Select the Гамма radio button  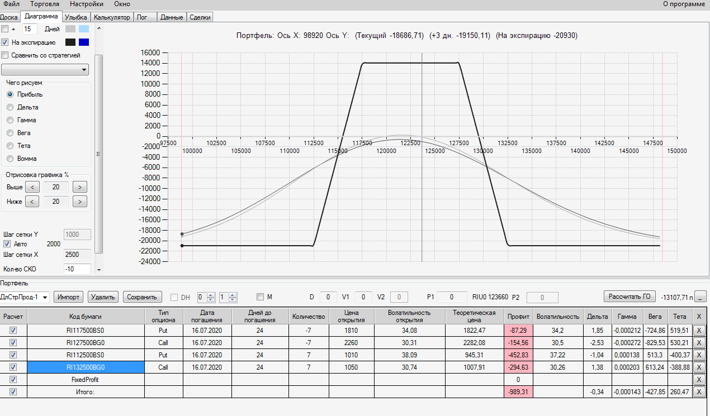coord(10,120)
